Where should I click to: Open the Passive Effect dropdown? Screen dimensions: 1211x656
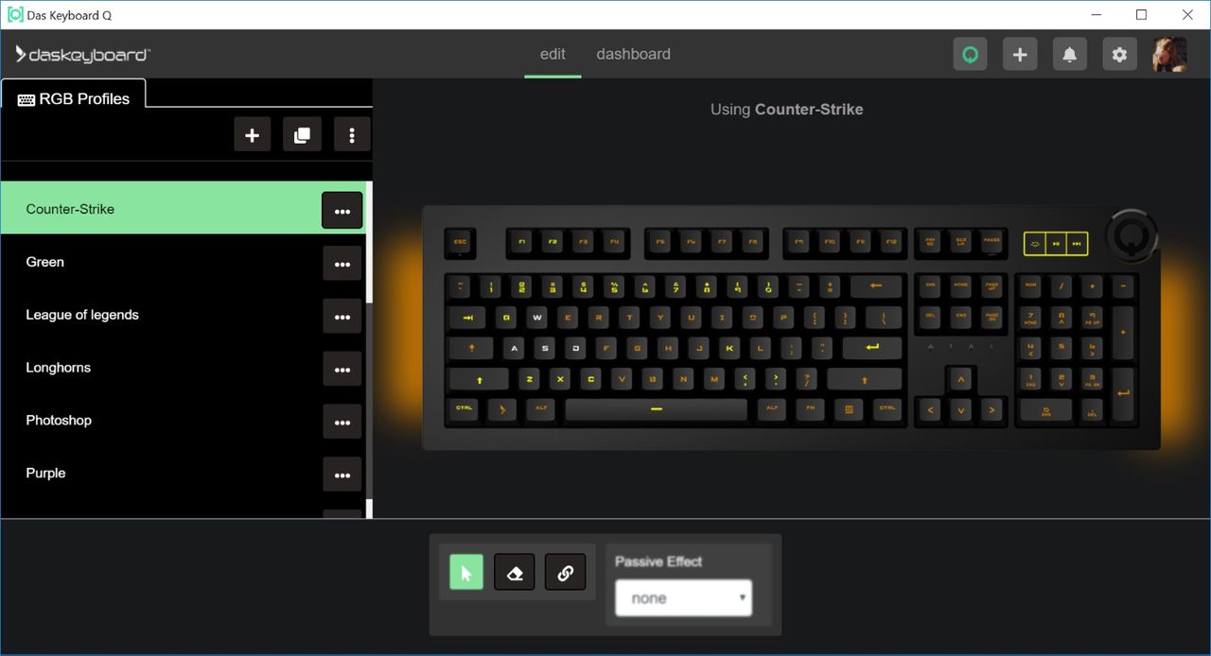click(x=683, y=597)
